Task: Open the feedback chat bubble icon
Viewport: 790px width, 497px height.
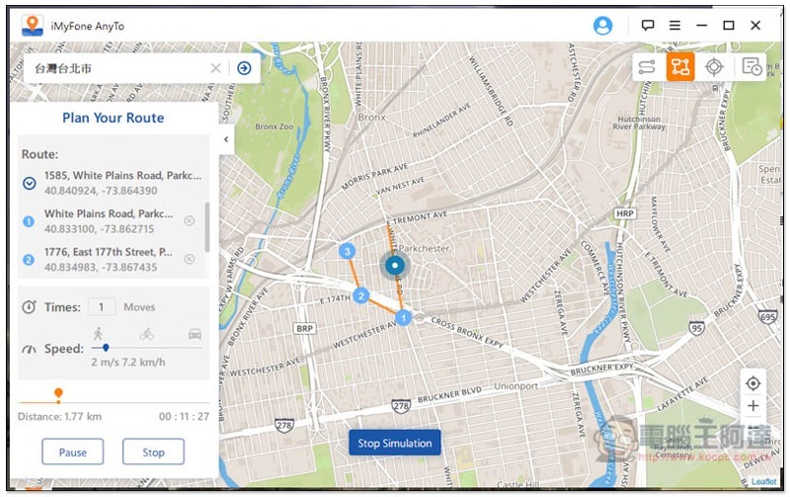Action: coord(648,25)
